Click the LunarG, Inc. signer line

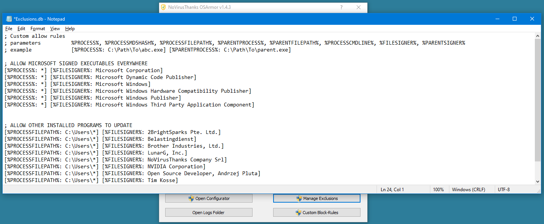coord(96,153)
